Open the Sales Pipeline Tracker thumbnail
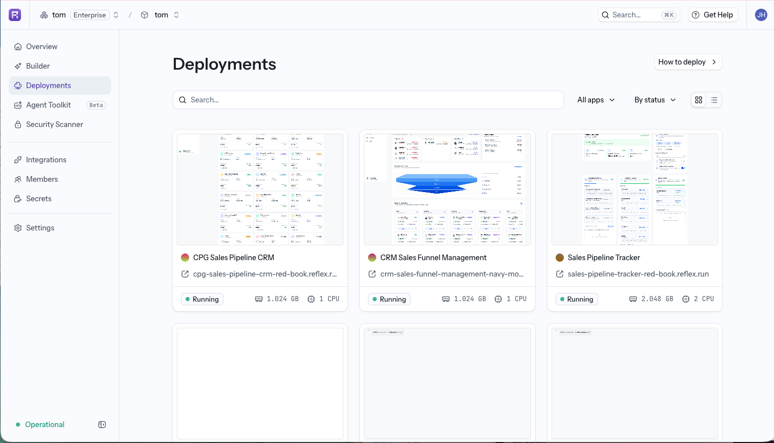 pos(635,189)
